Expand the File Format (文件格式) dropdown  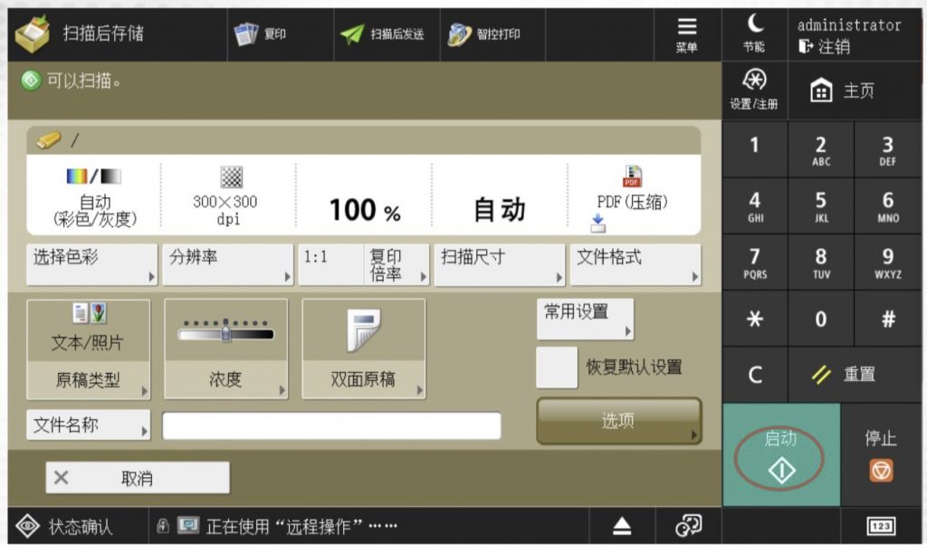pos(636,263)
